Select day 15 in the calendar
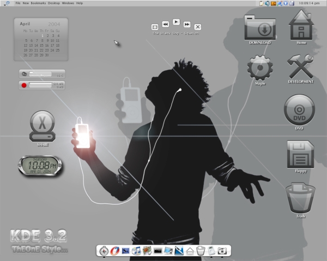The height and width of the screenshot is (261, 327). click(41, 45)
